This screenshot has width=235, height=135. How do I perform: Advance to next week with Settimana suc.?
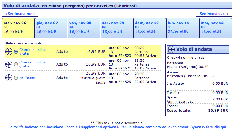pos(214,14)
